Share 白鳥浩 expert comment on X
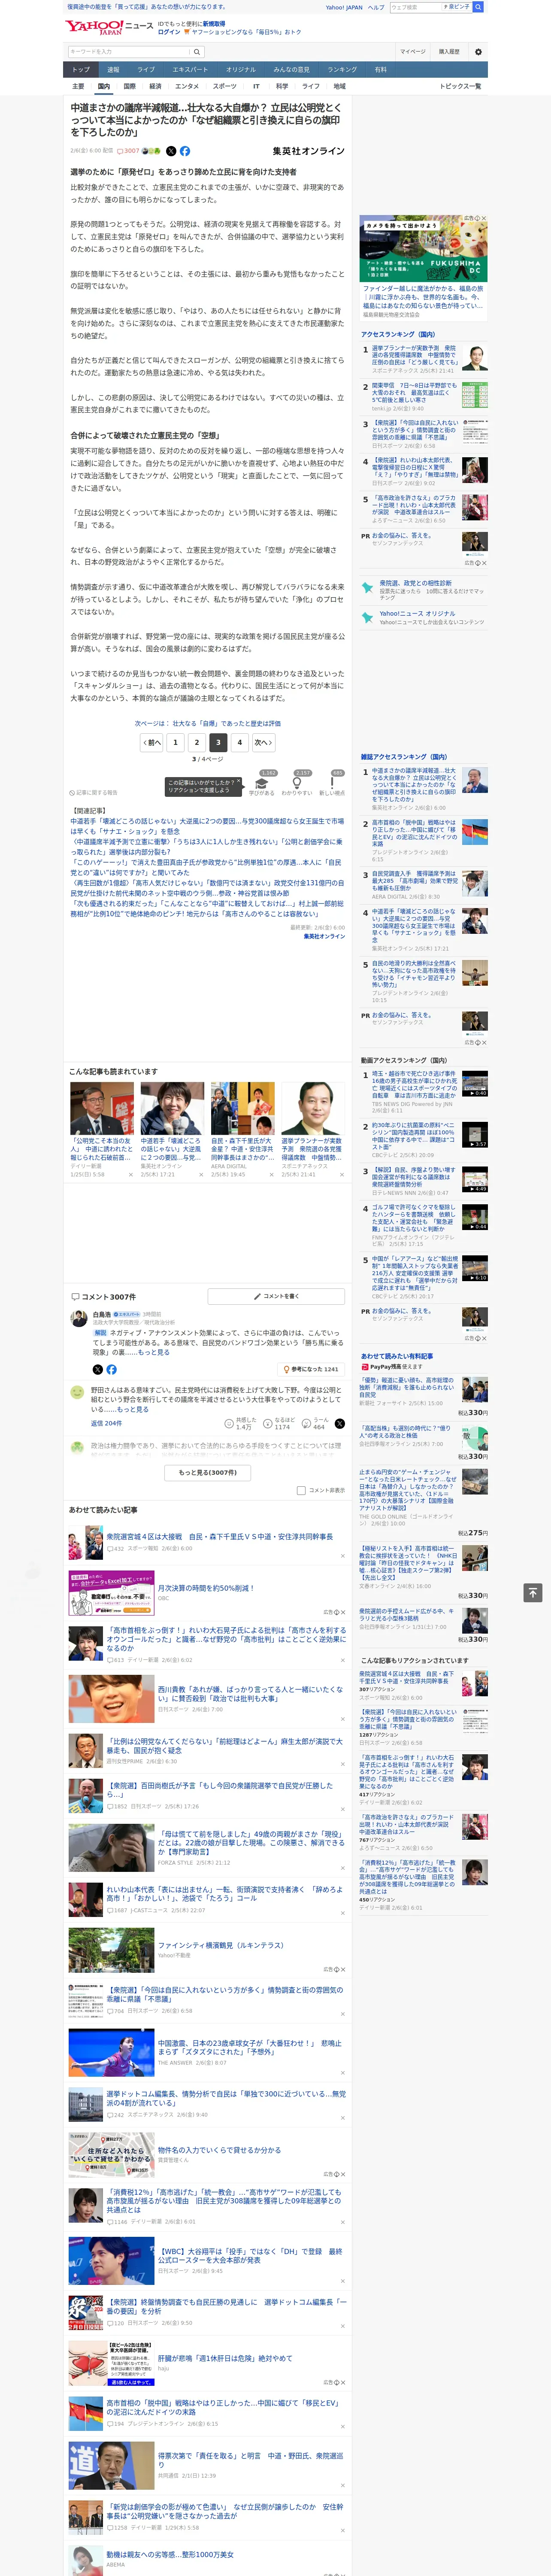The width and height of the screenshot is (551, 2576). click(x=97, y=1369)
